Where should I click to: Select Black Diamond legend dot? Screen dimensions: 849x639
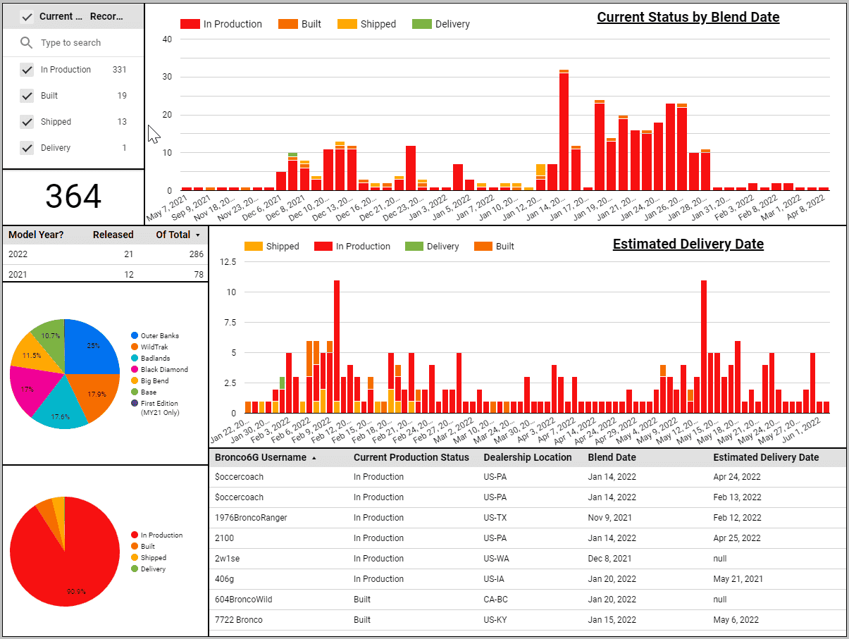click(x=134, y=370)
